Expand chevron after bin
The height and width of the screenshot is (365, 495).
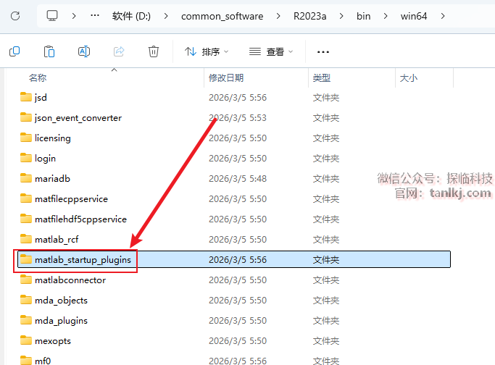point(386,16)
